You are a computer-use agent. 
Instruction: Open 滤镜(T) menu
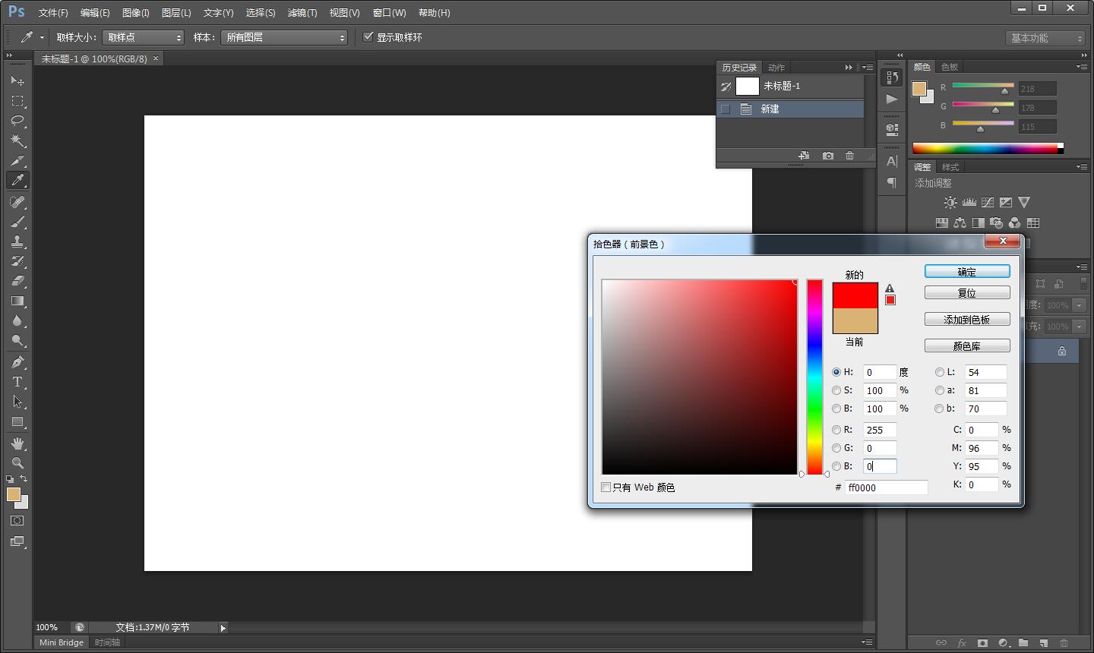(302, 13)
